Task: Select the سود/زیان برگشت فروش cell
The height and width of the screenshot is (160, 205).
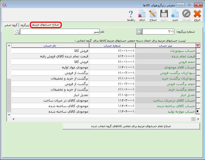Action: (x=166, y=73)
